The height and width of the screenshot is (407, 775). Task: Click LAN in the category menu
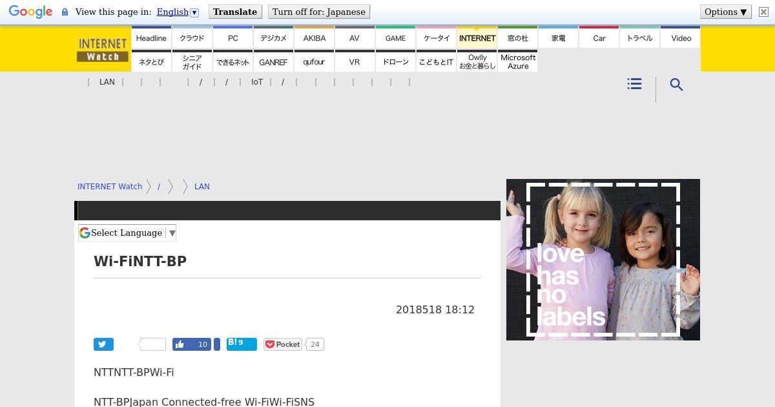click(x=107, y=82)
